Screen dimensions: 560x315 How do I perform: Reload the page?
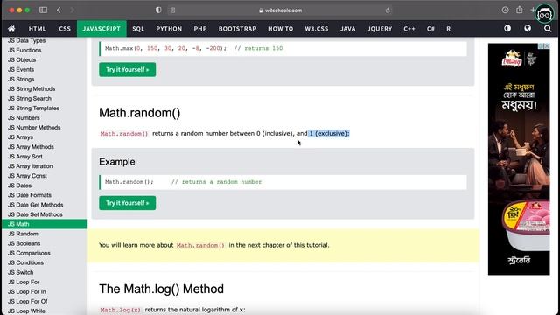tap(388, 10)
